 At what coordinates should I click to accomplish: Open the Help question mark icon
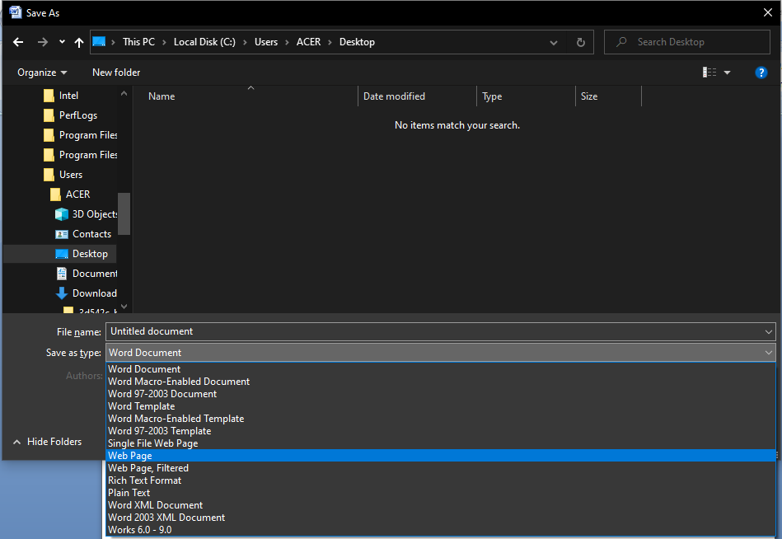coord(761,73)
